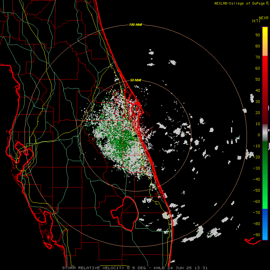Click the KMLB station identifier
Screen dimensions: 270x270
(159, 268)
